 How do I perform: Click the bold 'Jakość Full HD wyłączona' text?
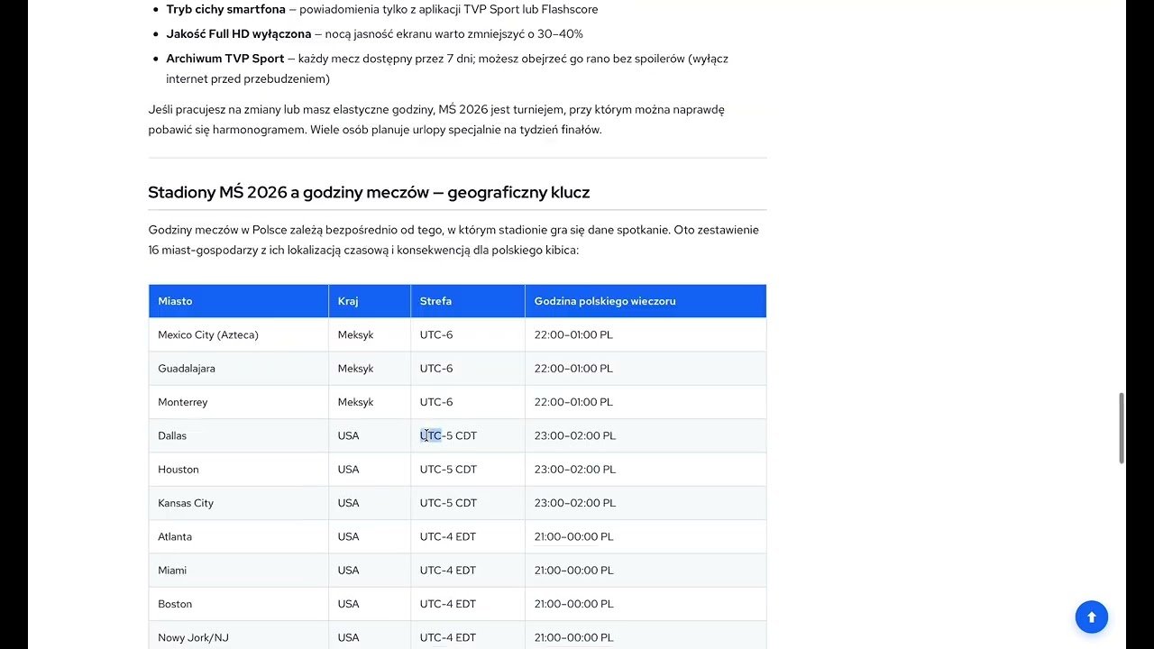[238, 33]
